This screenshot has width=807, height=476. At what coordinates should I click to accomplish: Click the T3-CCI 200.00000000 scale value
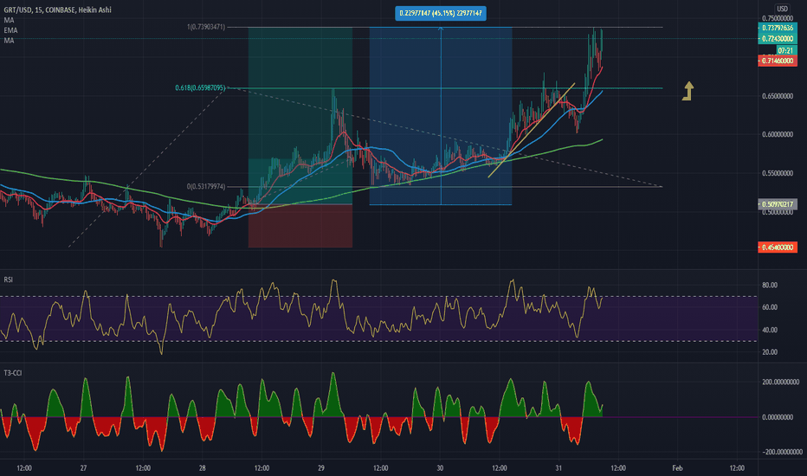tap(781, 382)
